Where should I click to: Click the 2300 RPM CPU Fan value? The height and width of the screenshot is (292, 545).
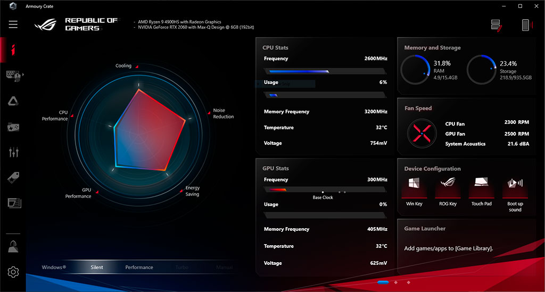coord(516,122)
